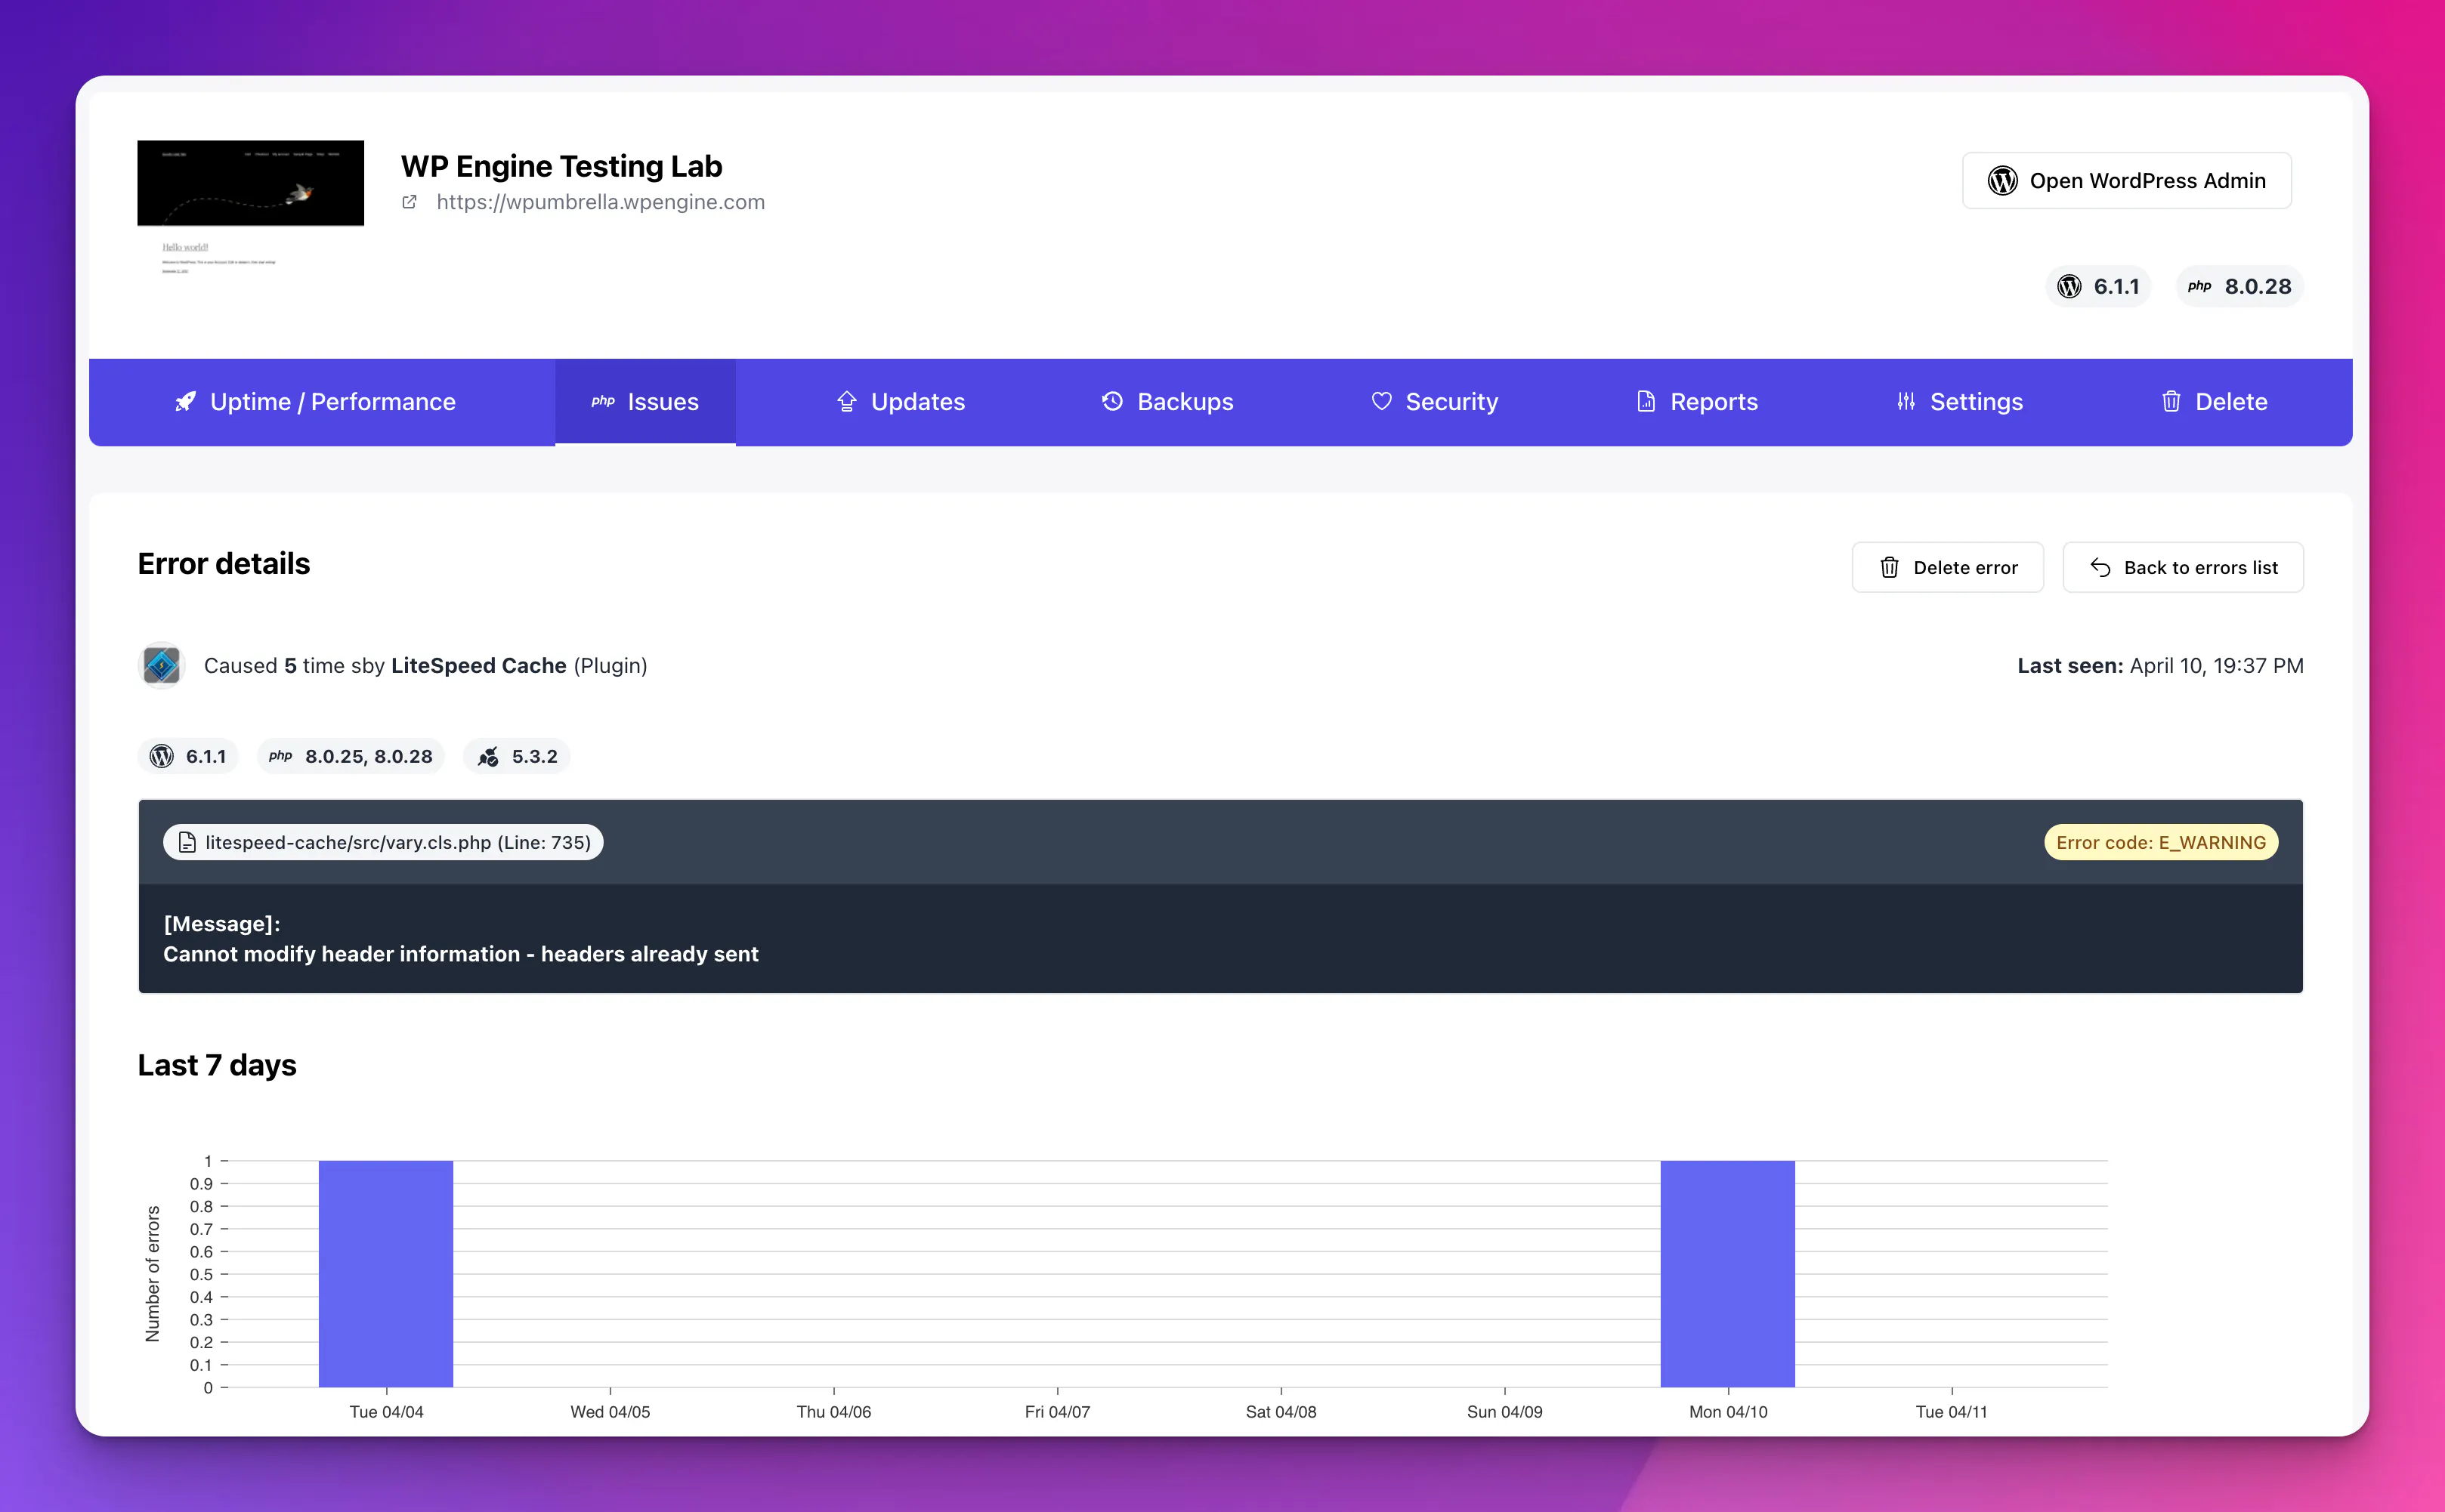
Task: Select the error message text 'Cannot modify header information'
Action: pyautogui.click(x=342, y=955)
